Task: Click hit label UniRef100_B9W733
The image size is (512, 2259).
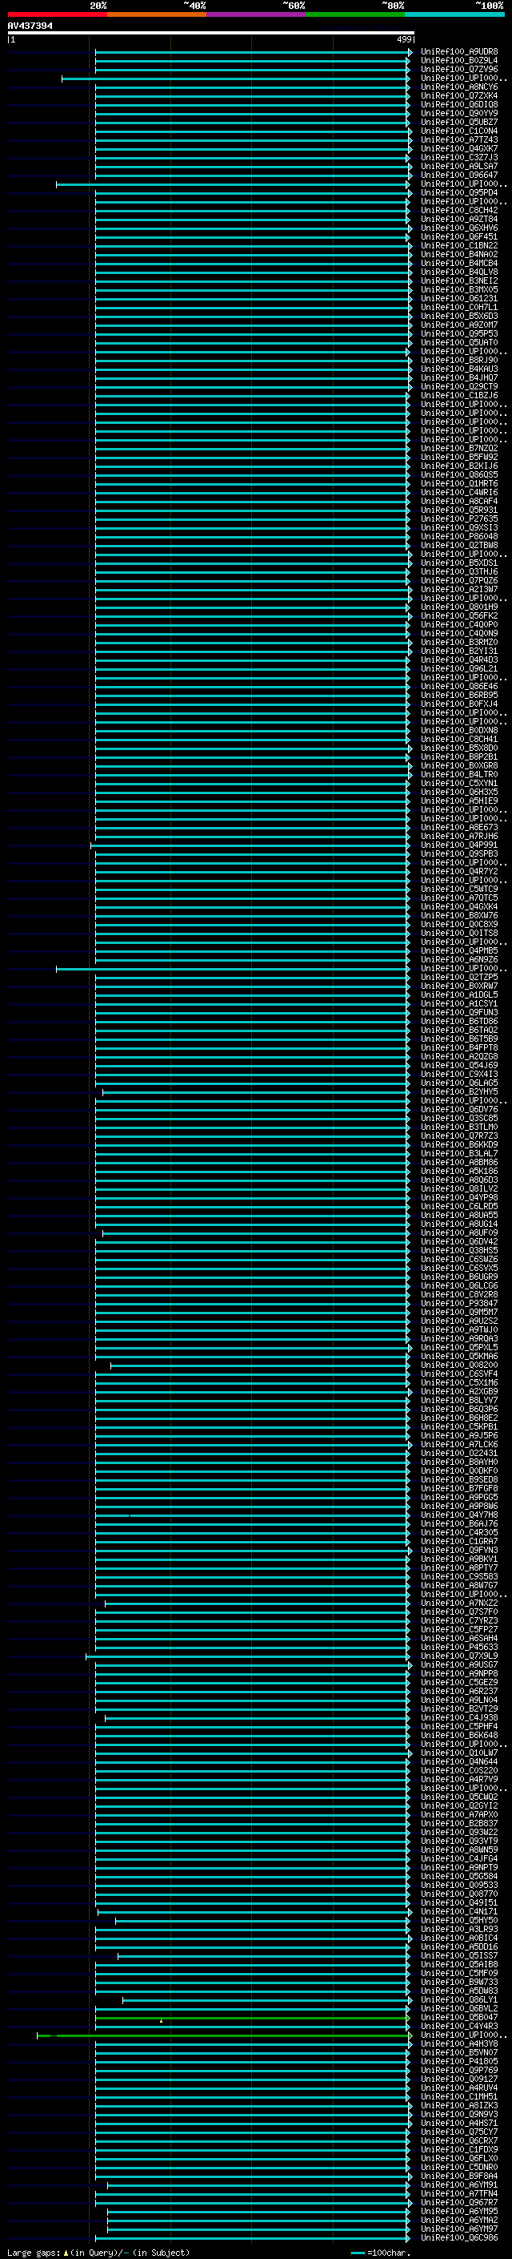Action: (459, 1982)
